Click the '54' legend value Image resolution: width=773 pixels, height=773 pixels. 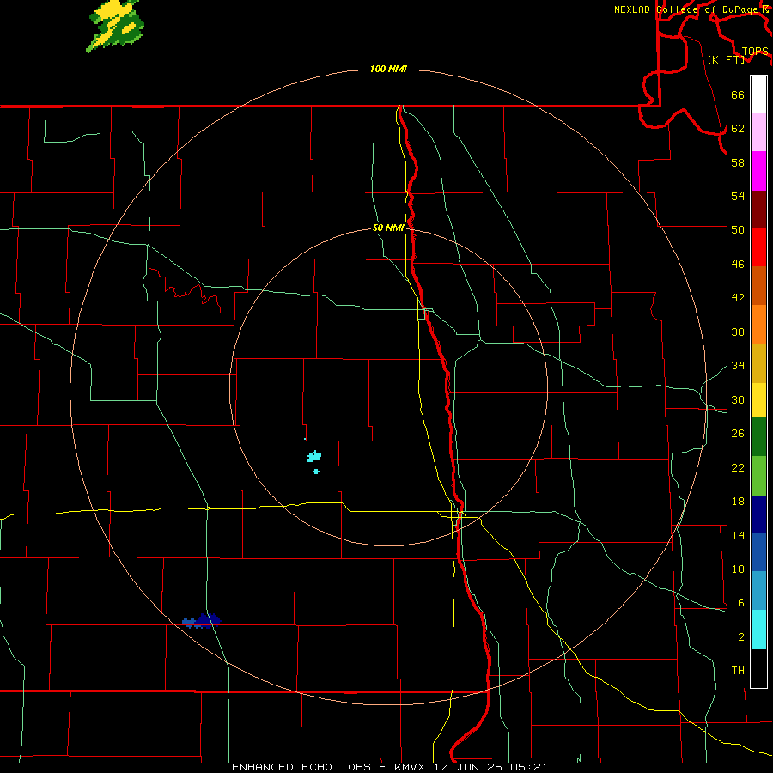coord(738,196)
